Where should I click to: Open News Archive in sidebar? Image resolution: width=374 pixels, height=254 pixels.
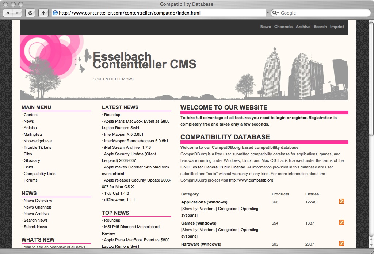(36, 214)
